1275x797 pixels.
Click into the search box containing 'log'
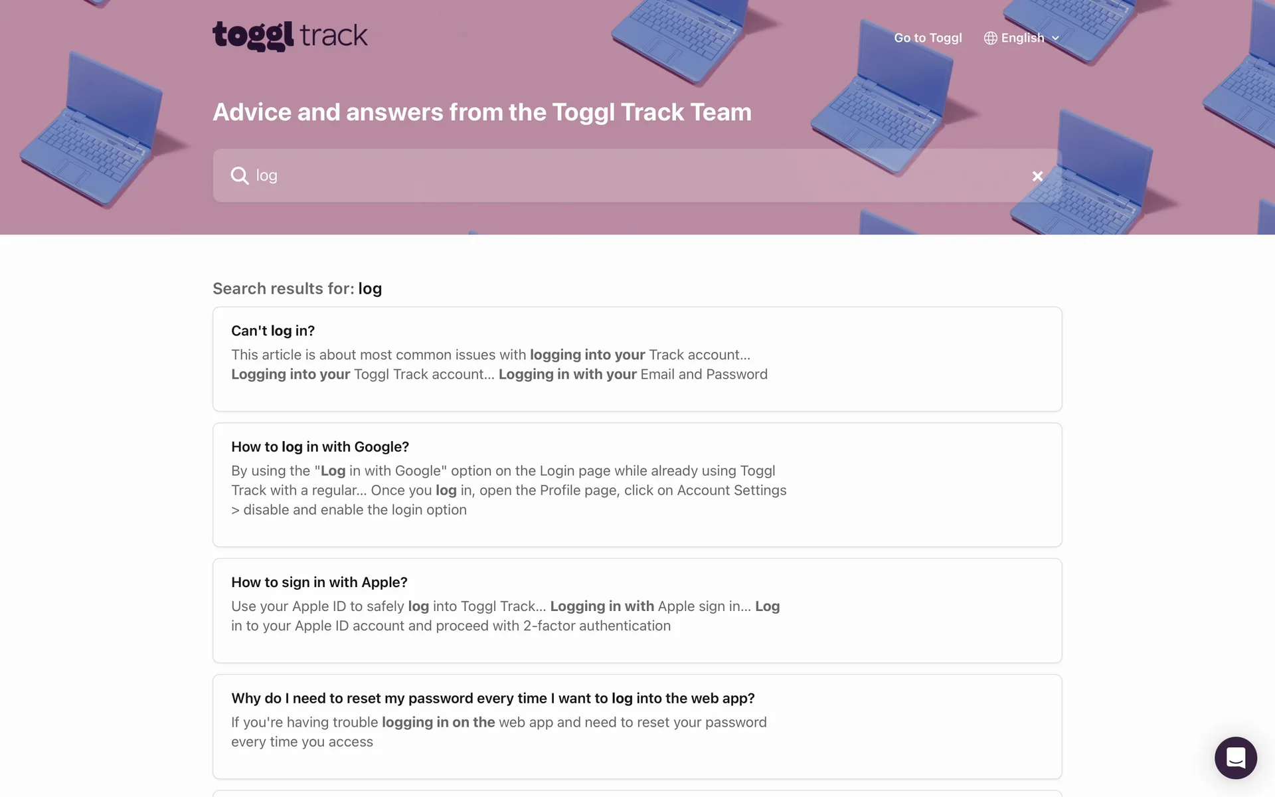598,175
